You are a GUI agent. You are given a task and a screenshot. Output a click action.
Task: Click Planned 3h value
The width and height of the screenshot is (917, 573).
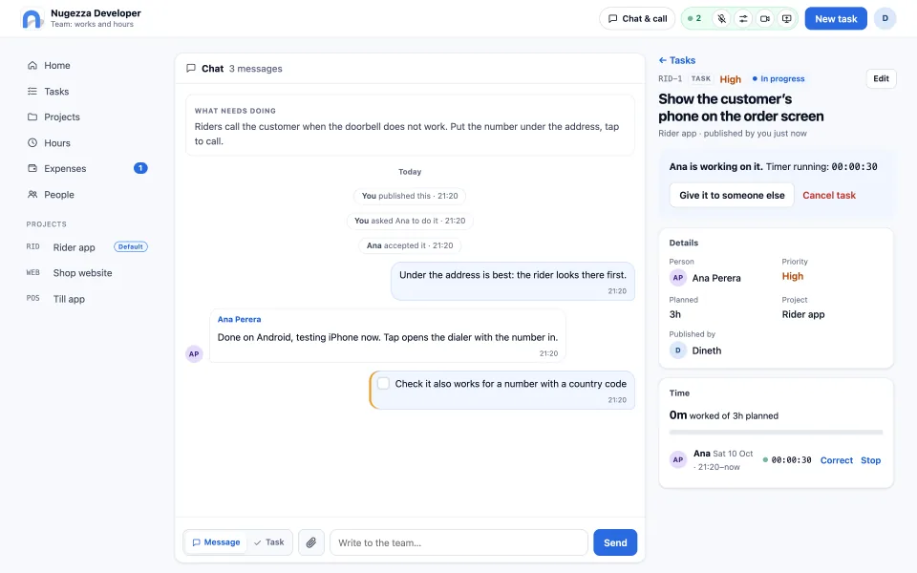coord(675,314)
